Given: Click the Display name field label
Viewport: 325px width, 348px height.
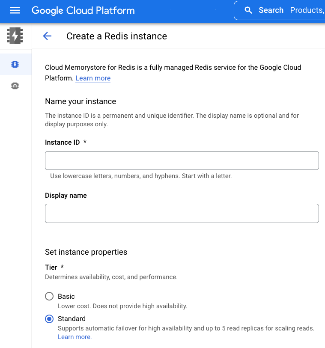Looking at the screenshot, I should [66, 195].
